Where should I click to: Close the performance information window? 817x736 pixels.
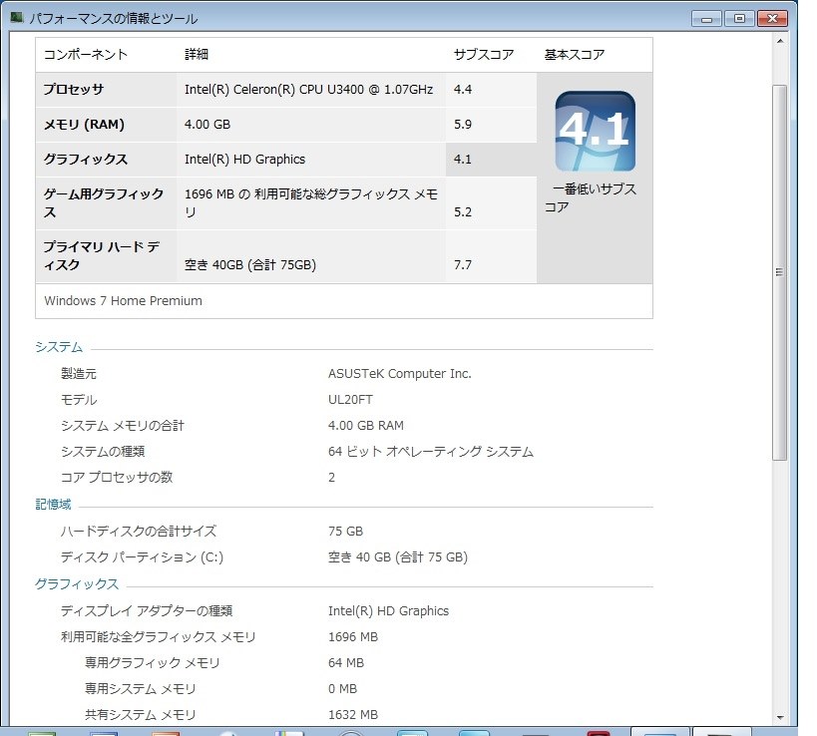tap(772, 19)
